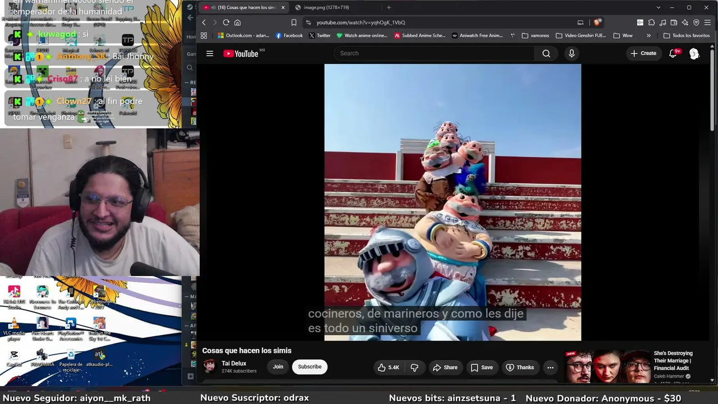Go back with the browser back arrow
Screen dimensions: 718x404
point(204,22)
